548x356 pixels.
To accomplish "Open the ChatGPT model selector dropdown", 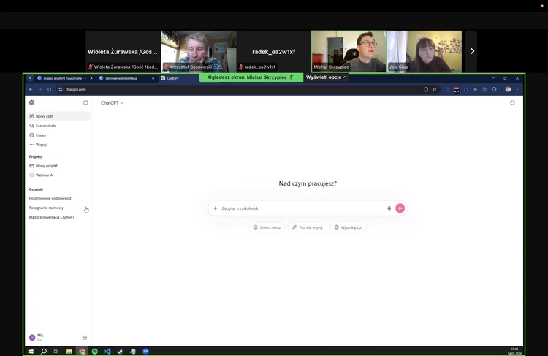I will click(x=112, y=103).
